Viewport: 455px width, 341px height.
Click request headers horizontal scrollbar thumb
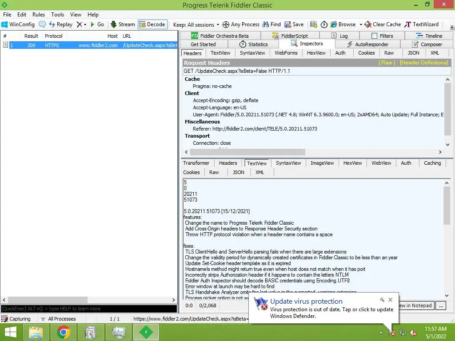247,152
